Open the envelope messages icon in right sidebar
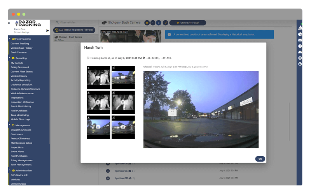Image resolution: width=311 pixels, height=194 pixels. [300, 40]
